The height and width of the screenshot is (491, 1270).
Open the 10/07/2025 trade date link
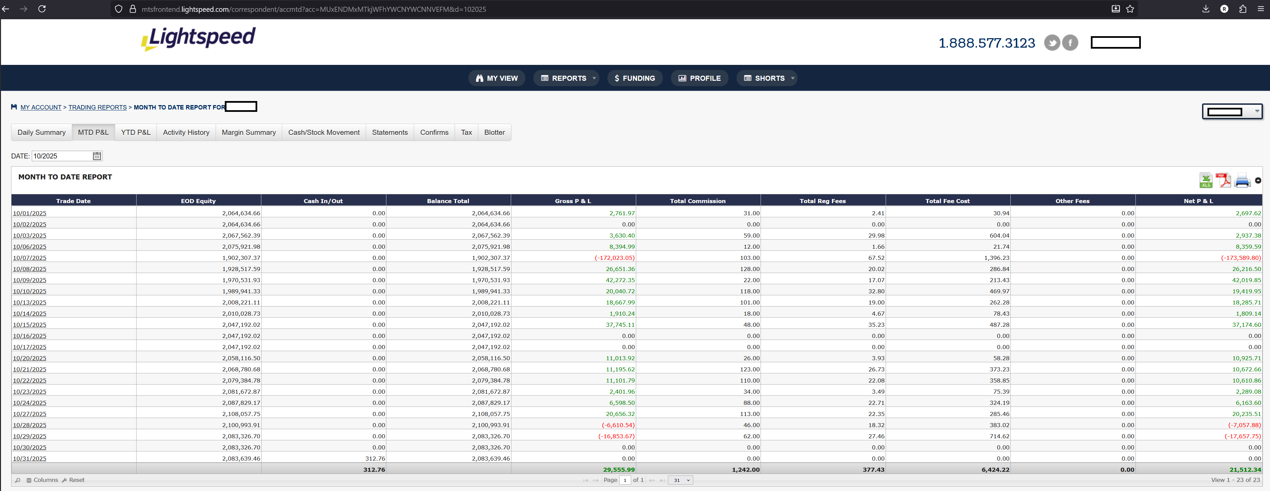pyautogui.click(x=30, y=258)
